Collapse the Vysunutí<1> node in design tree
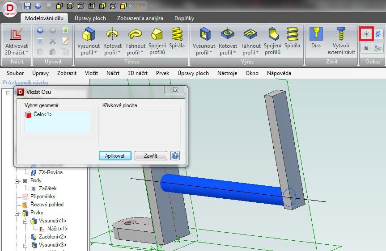Viewport: 386px width, 251px height. pyautogui.click(x=25, y=222)
